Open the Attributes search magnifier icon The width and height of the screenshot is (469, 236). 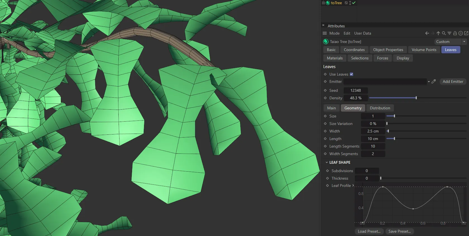(x=444, y=33)
